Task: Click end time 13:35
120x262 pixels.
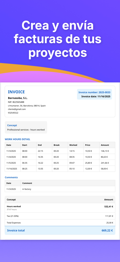Action: coord(40,169)
